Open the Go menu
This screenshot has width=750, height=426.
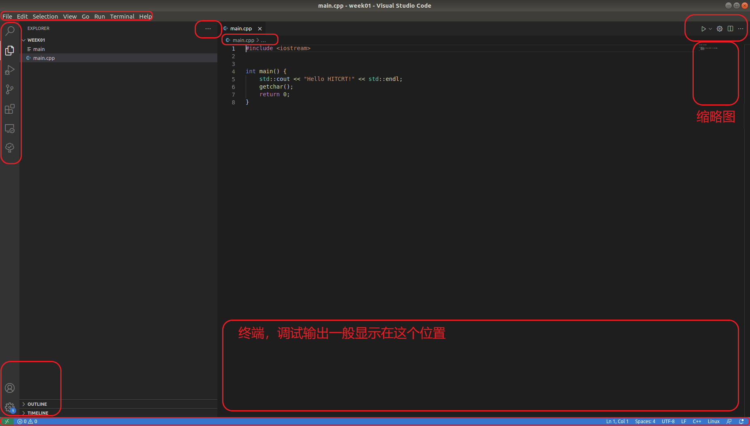(x=85, y=17)
